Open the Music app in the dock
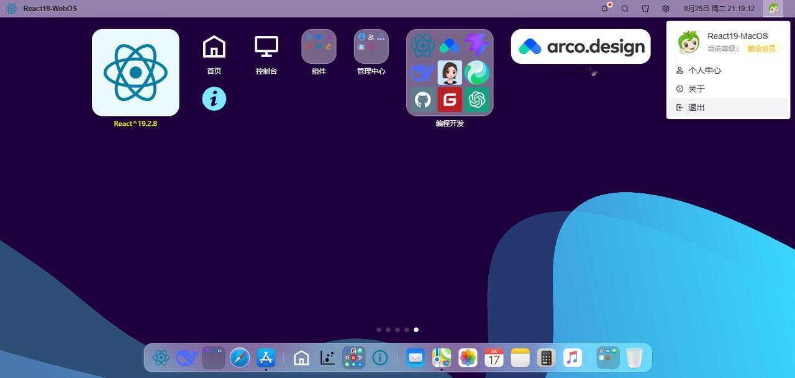The height and width of the screenshot is (378, 795). tap(572, 358)
